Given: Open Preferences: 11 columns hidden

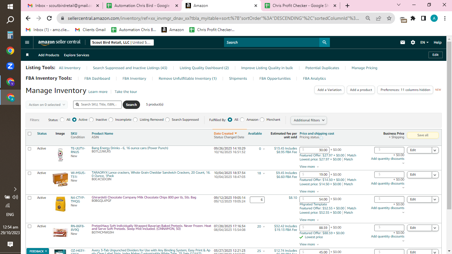Looking at the screenshot, I should pos(405,90).
